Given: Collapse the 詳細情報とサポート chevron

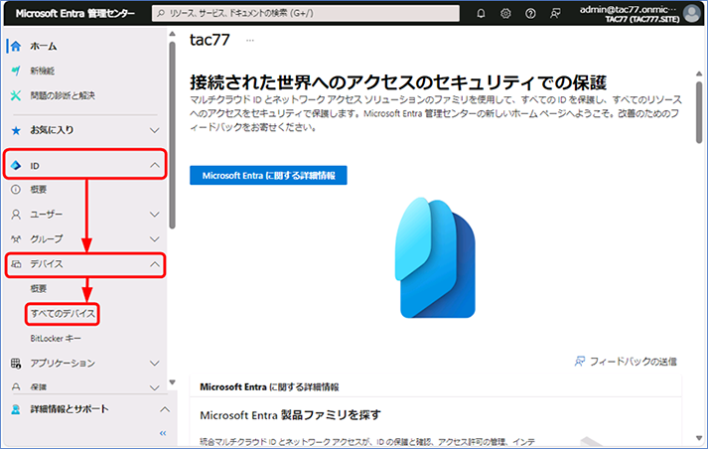Looking at the screenshot, I should 165,409.
